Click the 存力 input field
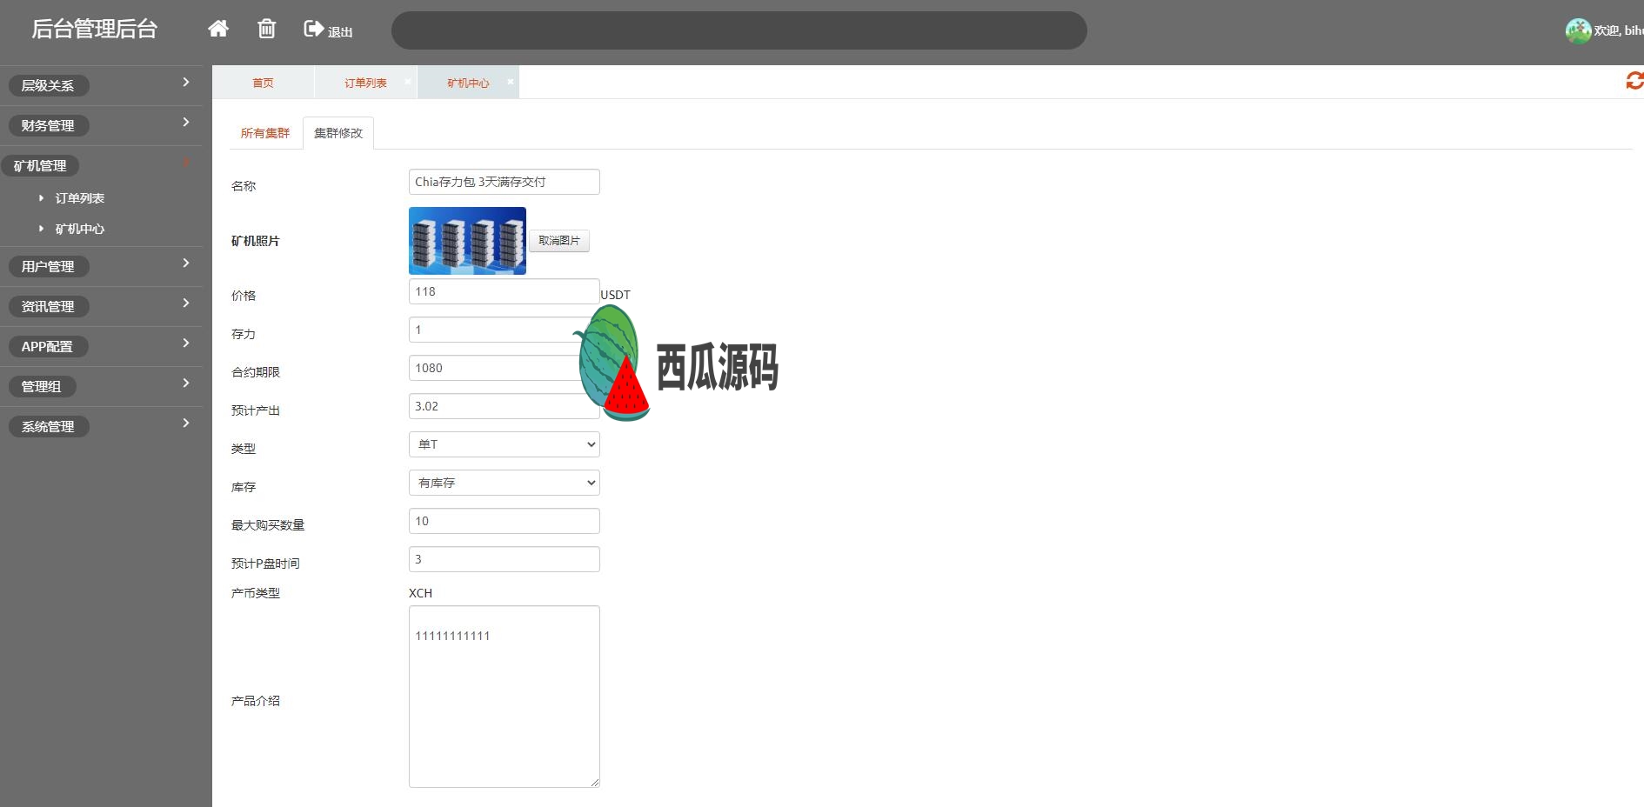Viewport: 1644px width, 807px height. pyautogui.click(x=505, y=330)
